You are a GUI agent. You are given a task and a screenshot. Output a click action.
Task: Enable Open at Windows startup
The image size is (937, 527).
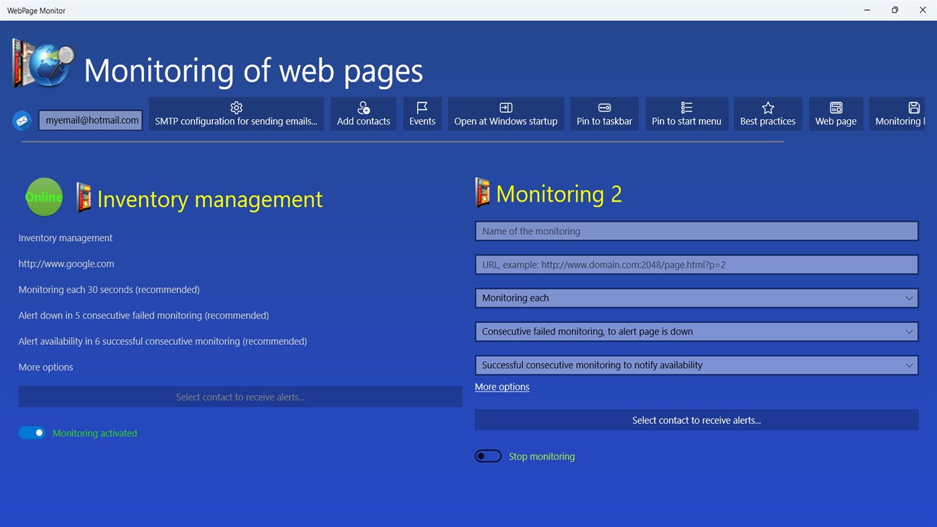(x=506, y=114)
